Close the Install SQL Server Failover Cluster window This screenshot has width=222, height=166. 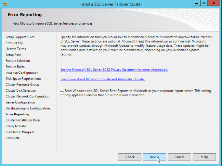214,3
